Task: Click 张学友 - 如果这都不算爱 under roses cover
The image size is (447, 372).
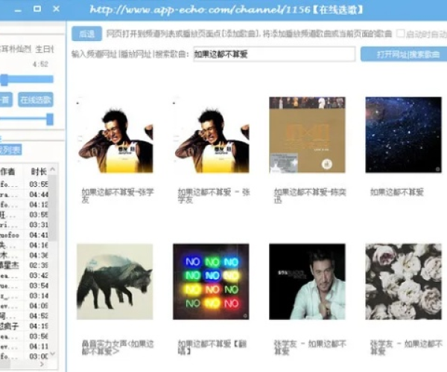Action: [406, 347]
